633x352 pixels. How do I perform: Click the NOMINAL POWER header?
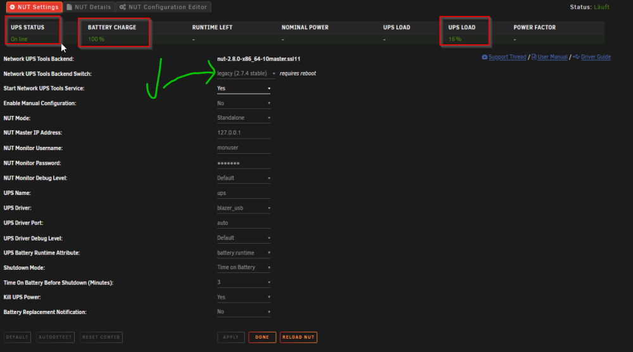coord(305,27)
